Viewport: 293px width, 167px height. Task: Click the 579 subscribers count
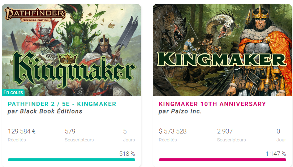tap(70, 131)
